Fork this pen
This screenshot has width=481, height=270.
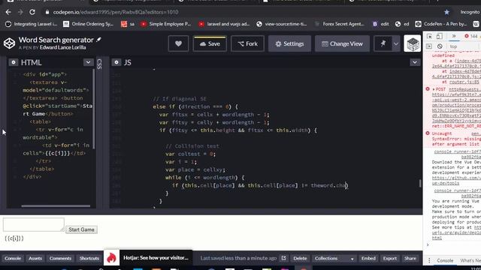tap(247, 43)
